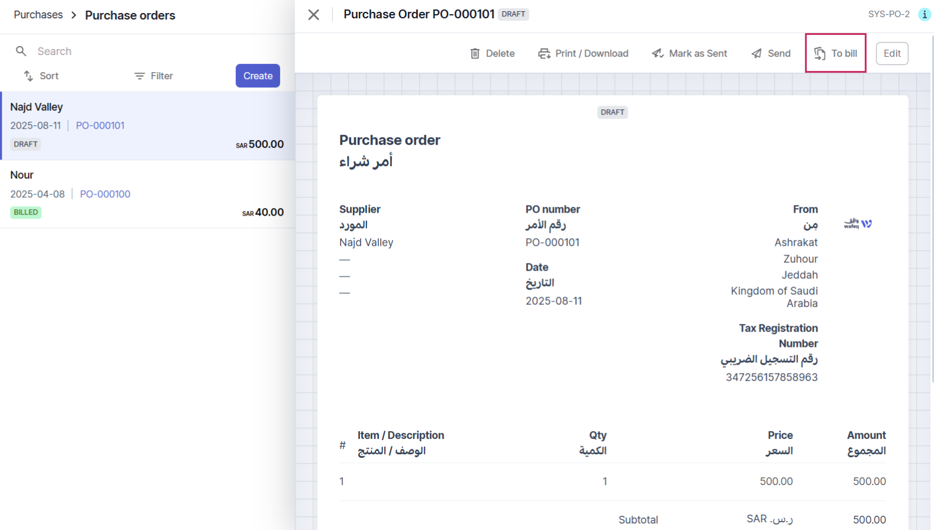
Task: Click the trash icon next to Delete
Action: (x=475, y=54)
